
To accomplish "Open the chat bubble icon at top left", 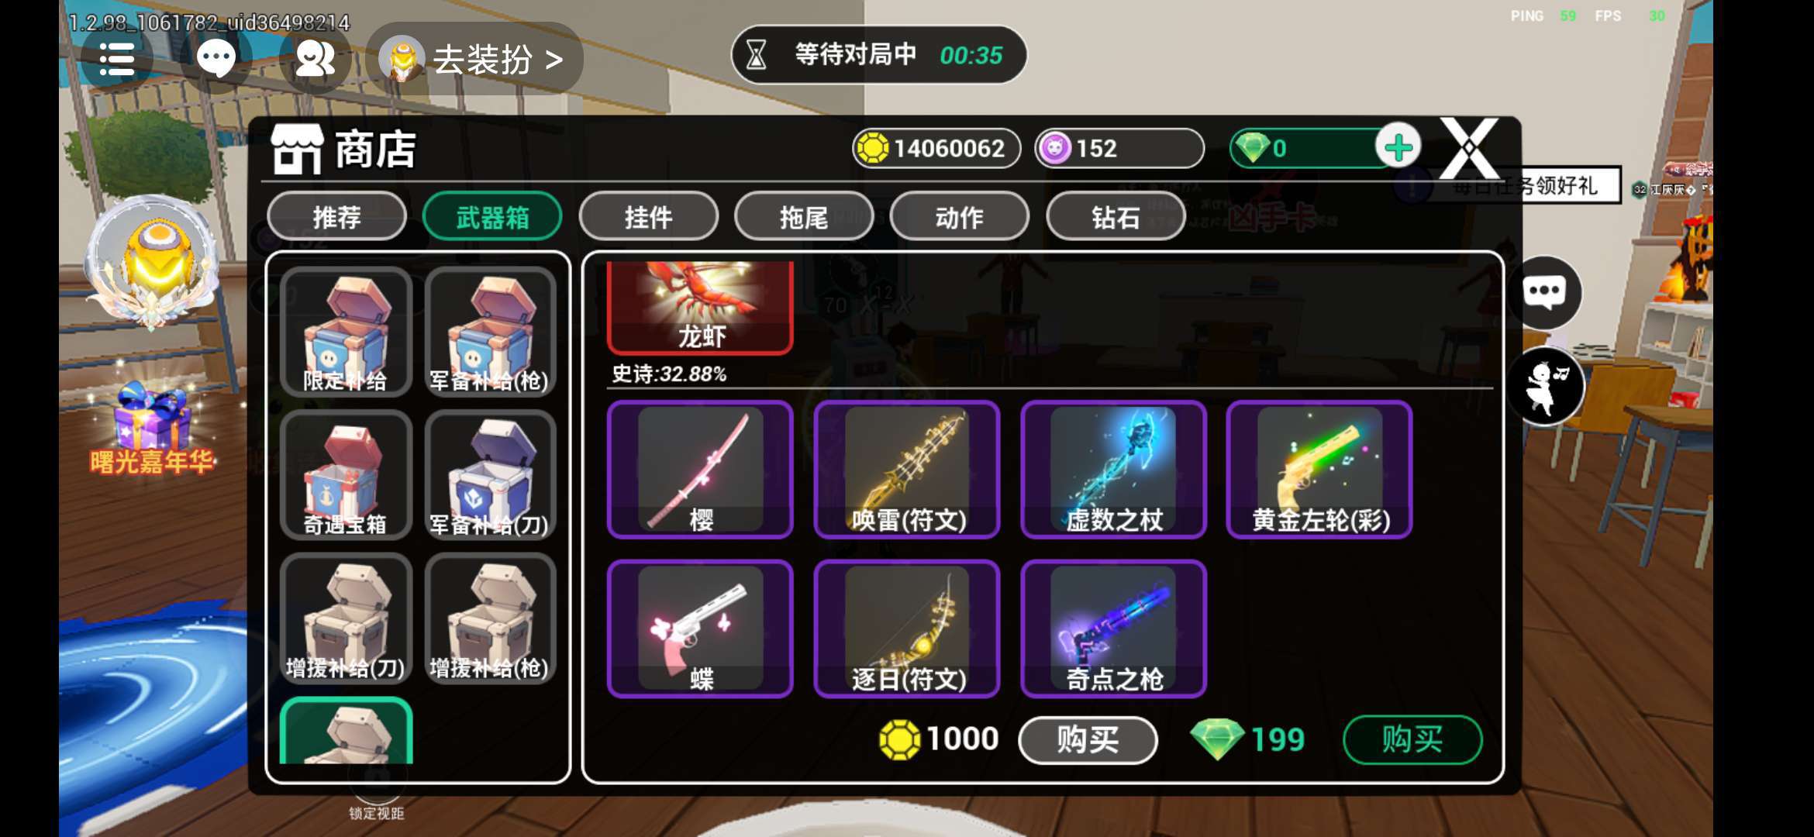I will pos(216,58).
